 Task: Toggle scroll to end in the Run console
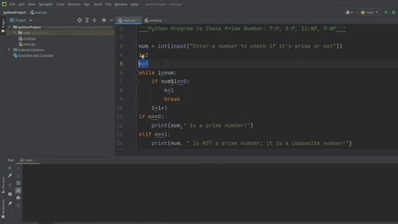[x=18, y=190]
